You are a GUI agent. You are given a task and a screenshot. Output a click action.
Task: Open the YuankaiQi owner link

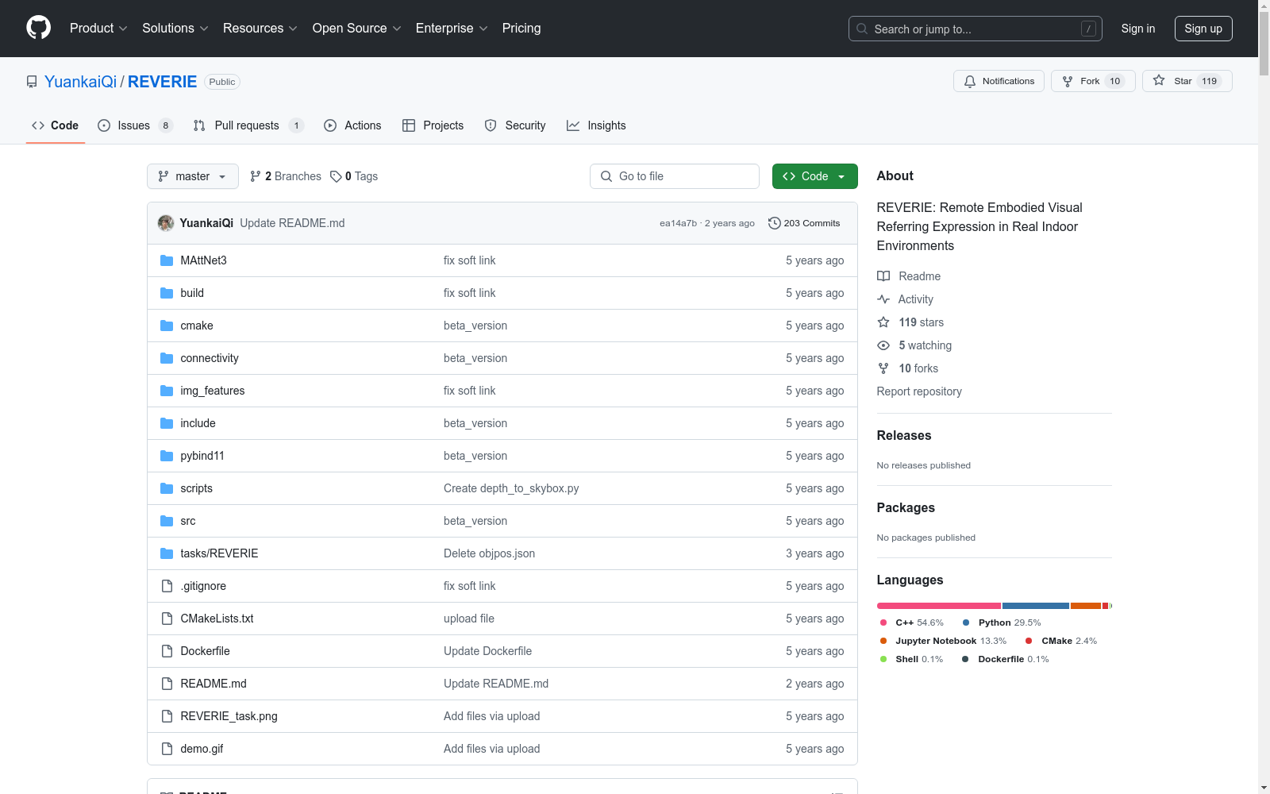click(x=80, y=82)
